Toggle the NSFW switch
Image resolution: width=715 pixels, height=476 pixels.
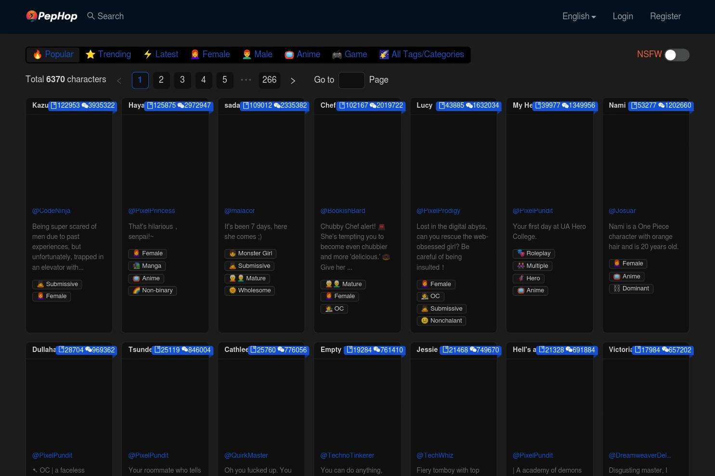676,55
